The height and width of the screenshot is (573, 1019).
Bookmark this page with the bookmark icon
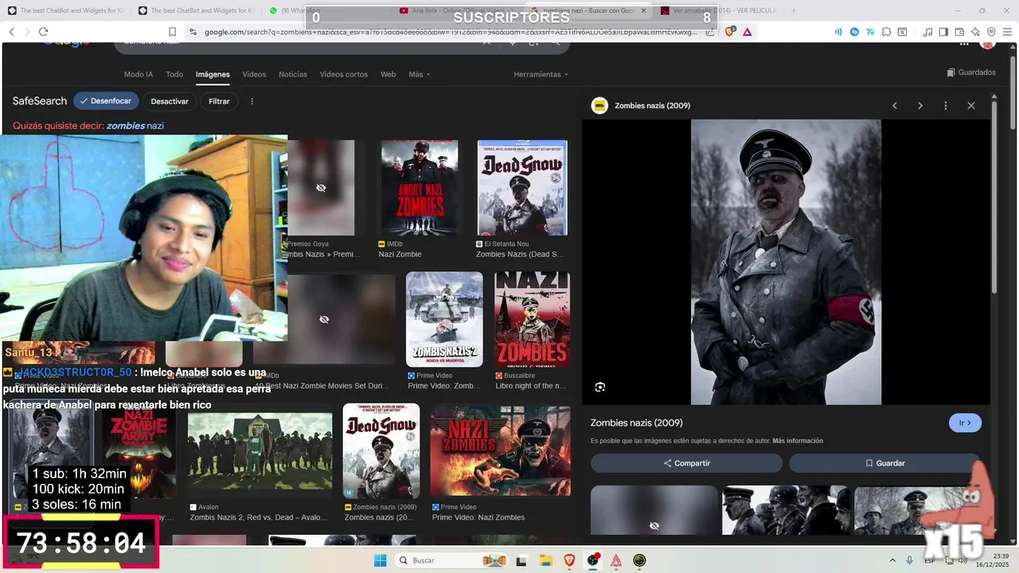click(172, 32)
